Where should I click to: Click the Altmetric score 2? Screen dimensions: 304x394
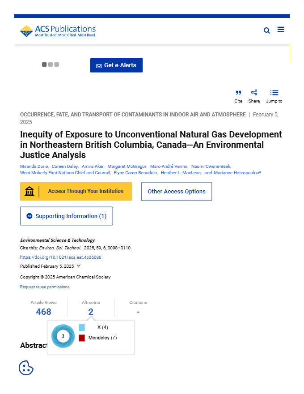[91, 312]
